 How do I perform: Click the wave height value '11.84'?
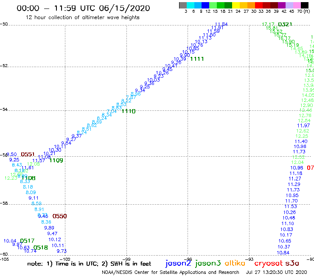coord(221,25)
